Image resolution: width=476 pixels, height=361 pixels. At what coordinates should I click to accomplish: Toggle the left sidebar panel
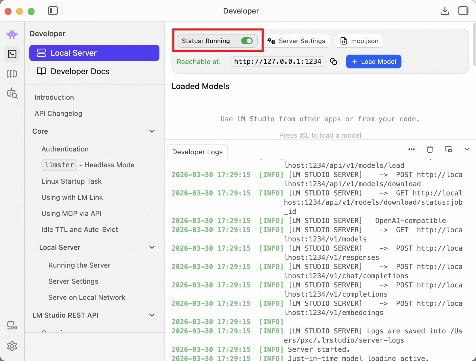coord(53,11)
